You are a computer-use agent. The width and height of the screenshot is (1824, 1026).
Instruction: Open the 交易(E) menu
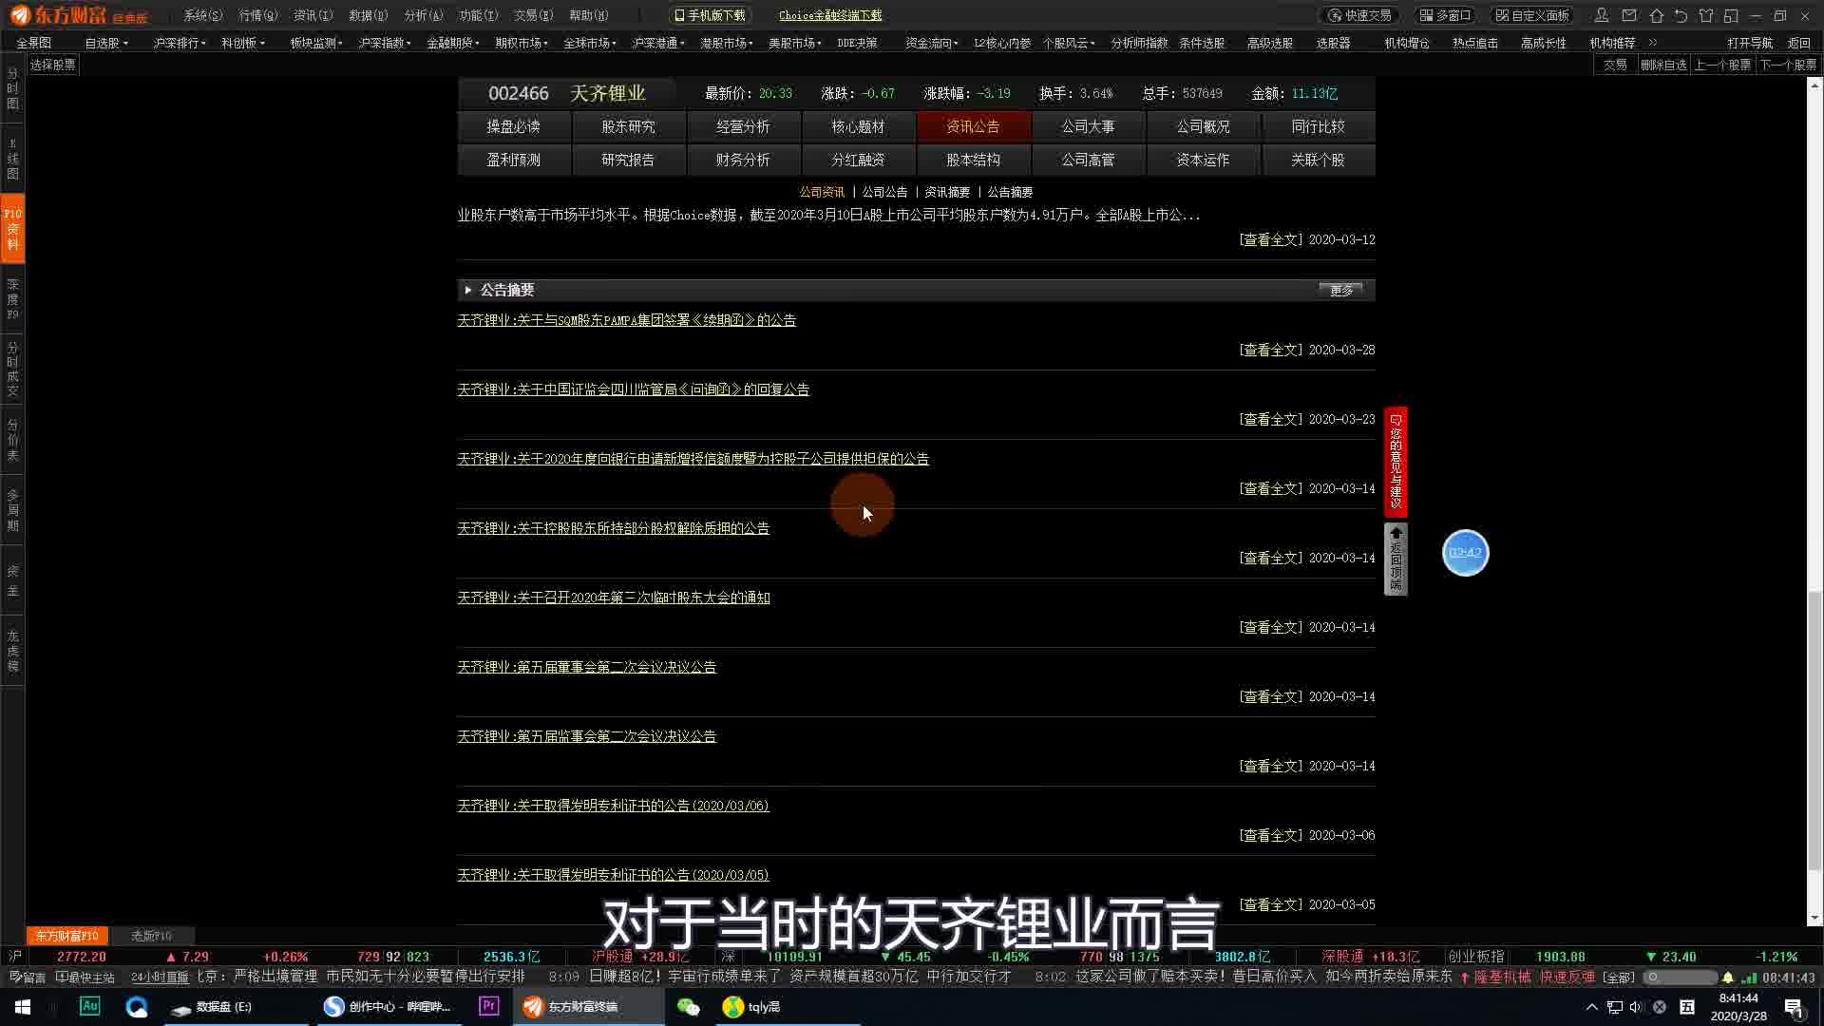[x=533, y=15]
